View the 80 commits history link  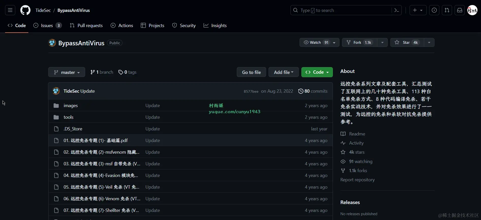tap(313, 91)
